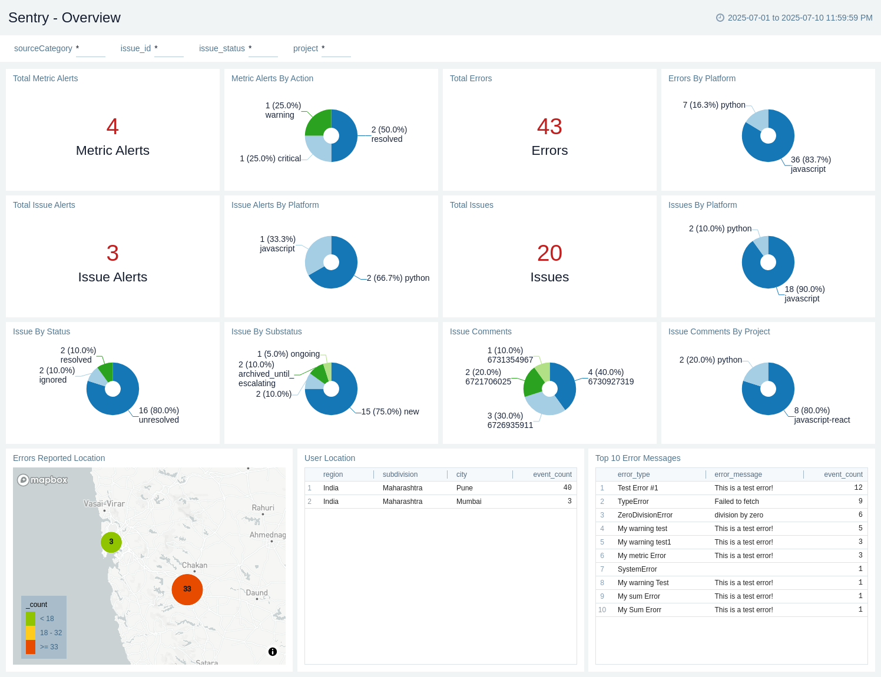Open the Metric Alerts By Action panel title
Image resolution: width=881 pixels, height=677 pixels.
pos(272,78)
